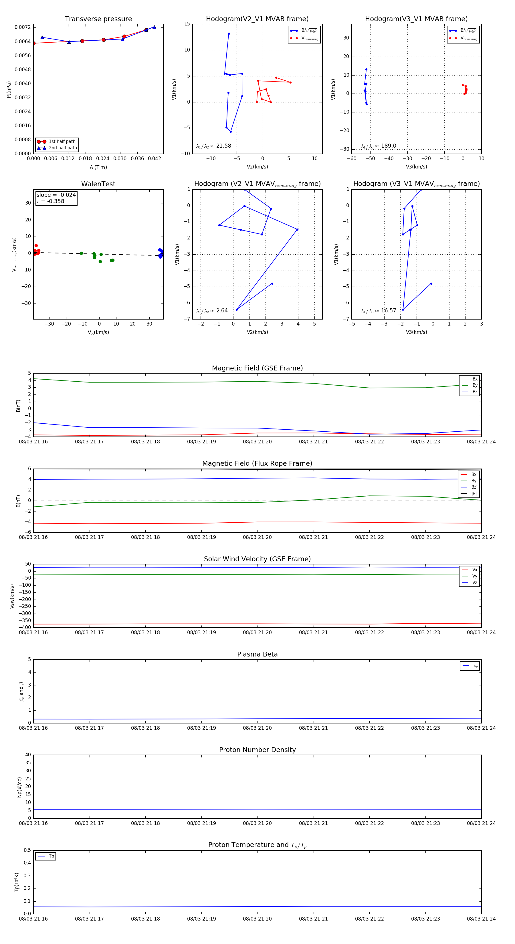The image size is (515, 944).
Task: Click the '0.0072' tick on Transverse pressure axis
Action: coord(23,27)
